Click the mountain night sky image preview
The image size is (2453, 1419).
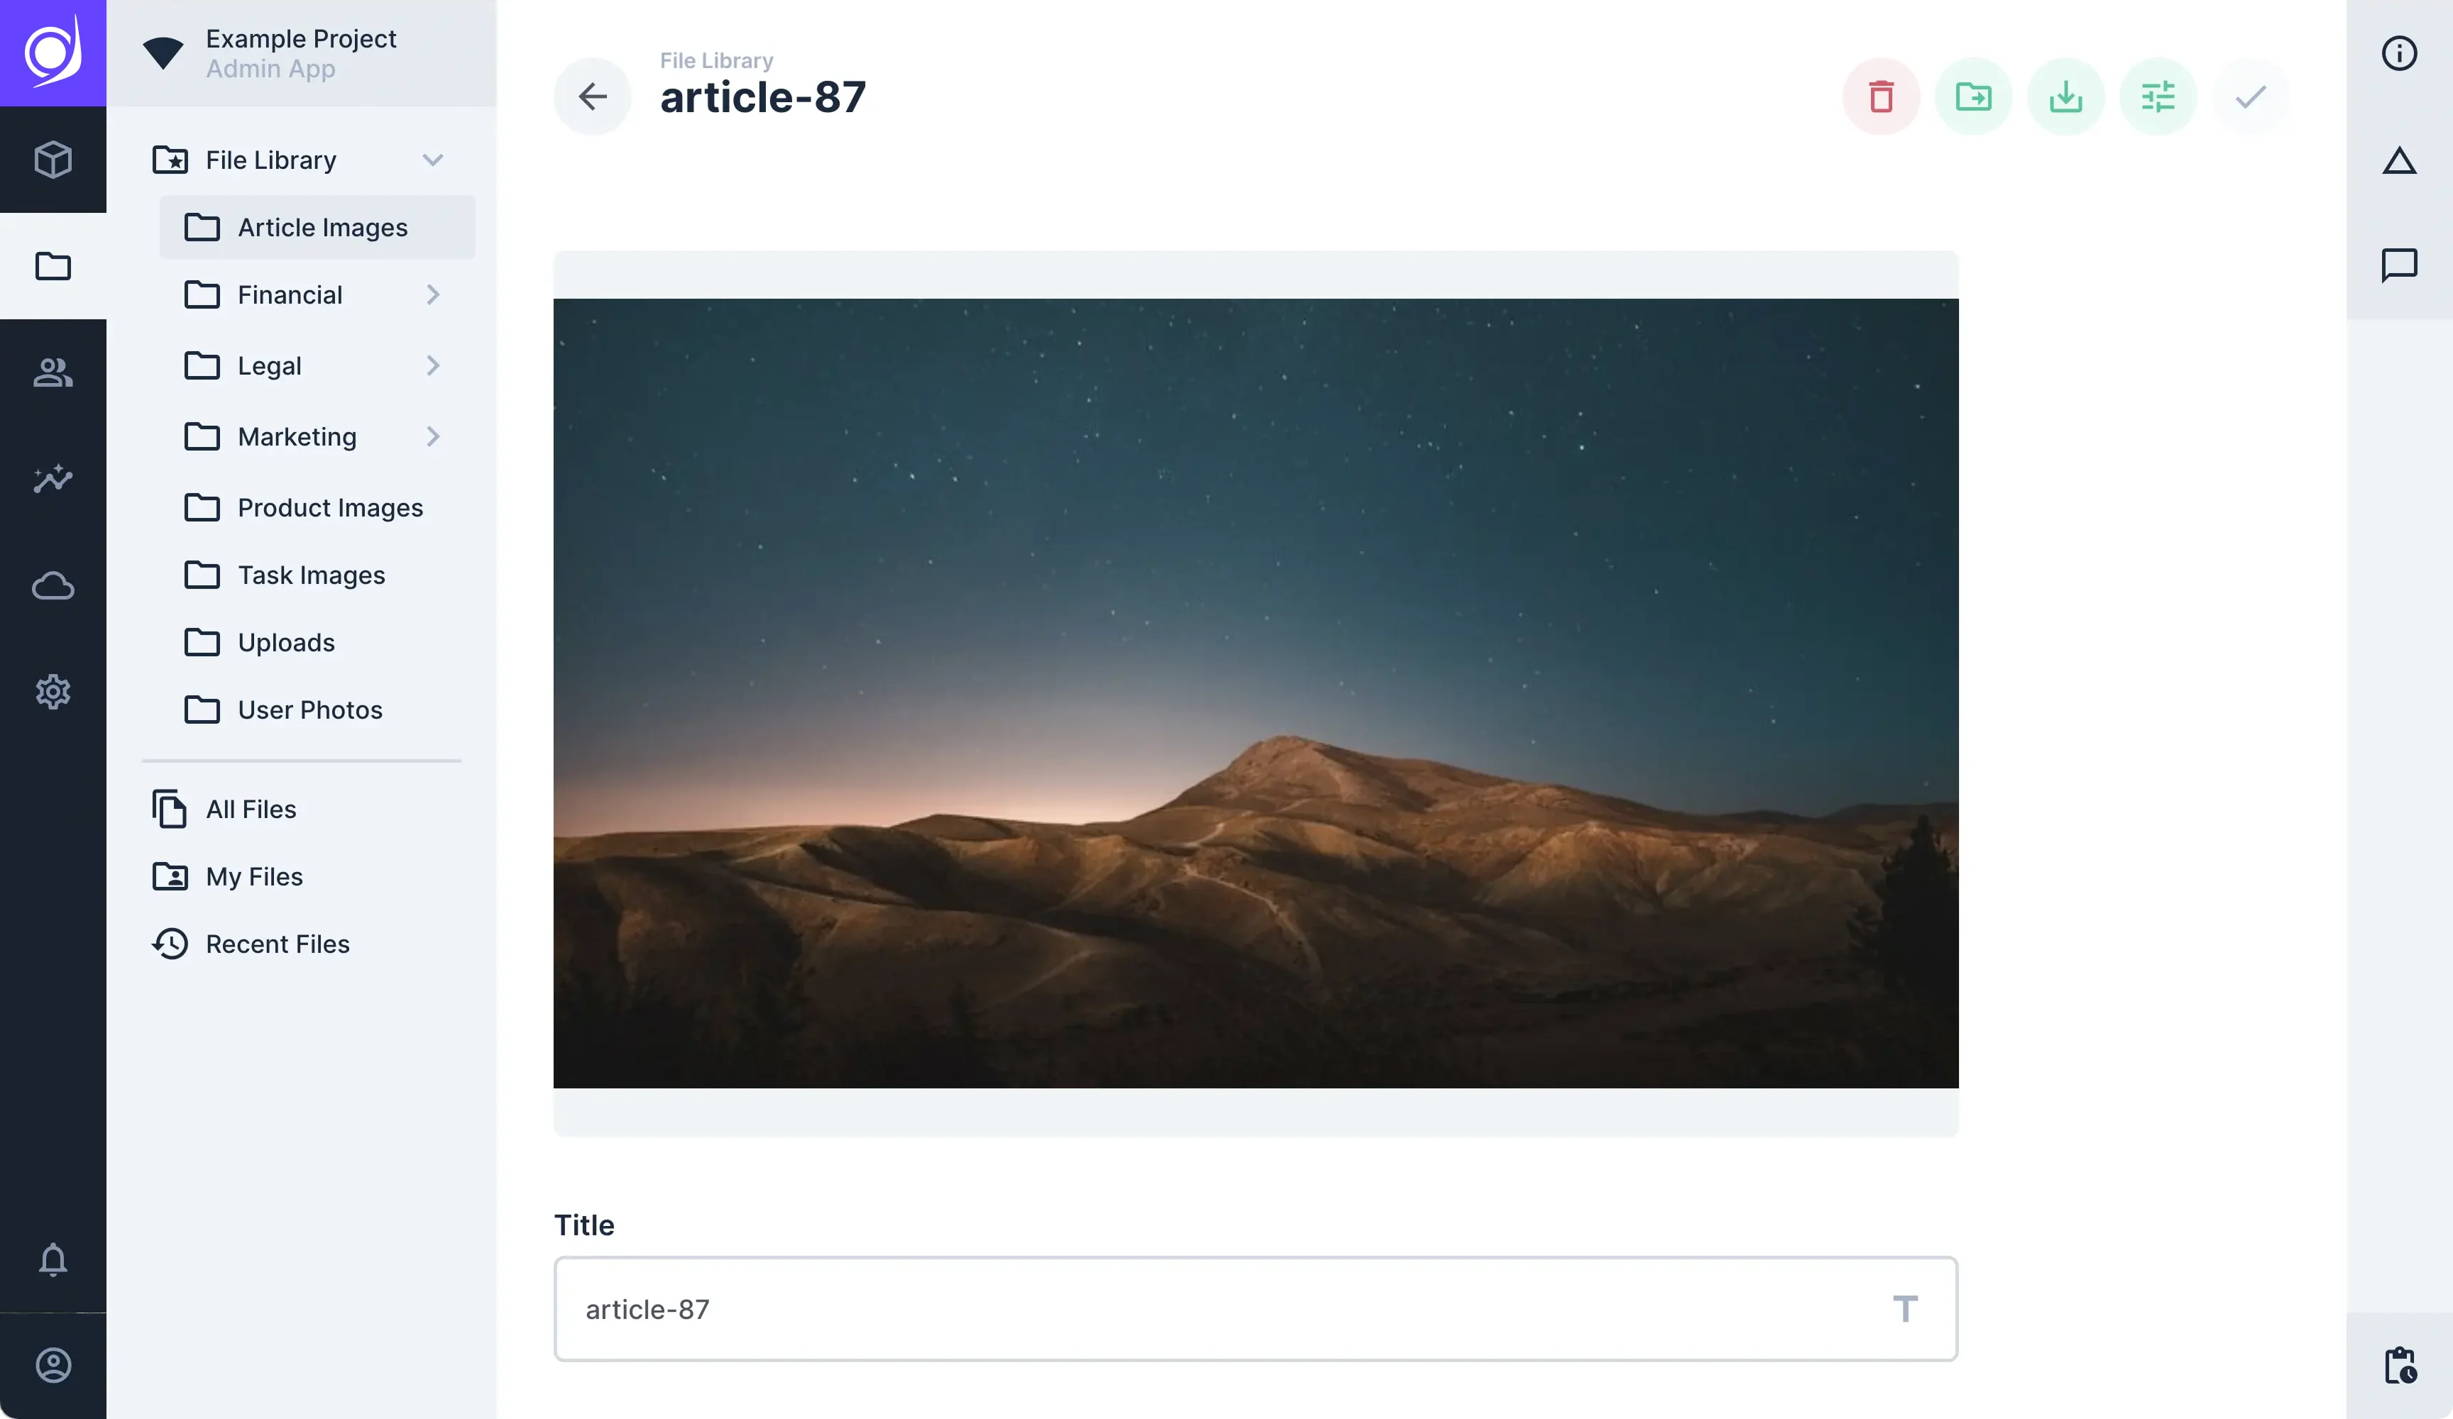point(1256,693)
